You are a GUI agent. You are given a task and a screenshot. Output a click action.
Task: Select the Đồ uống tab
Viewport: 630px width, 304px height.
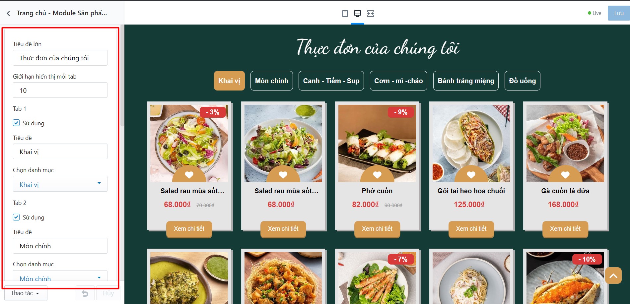522,81
